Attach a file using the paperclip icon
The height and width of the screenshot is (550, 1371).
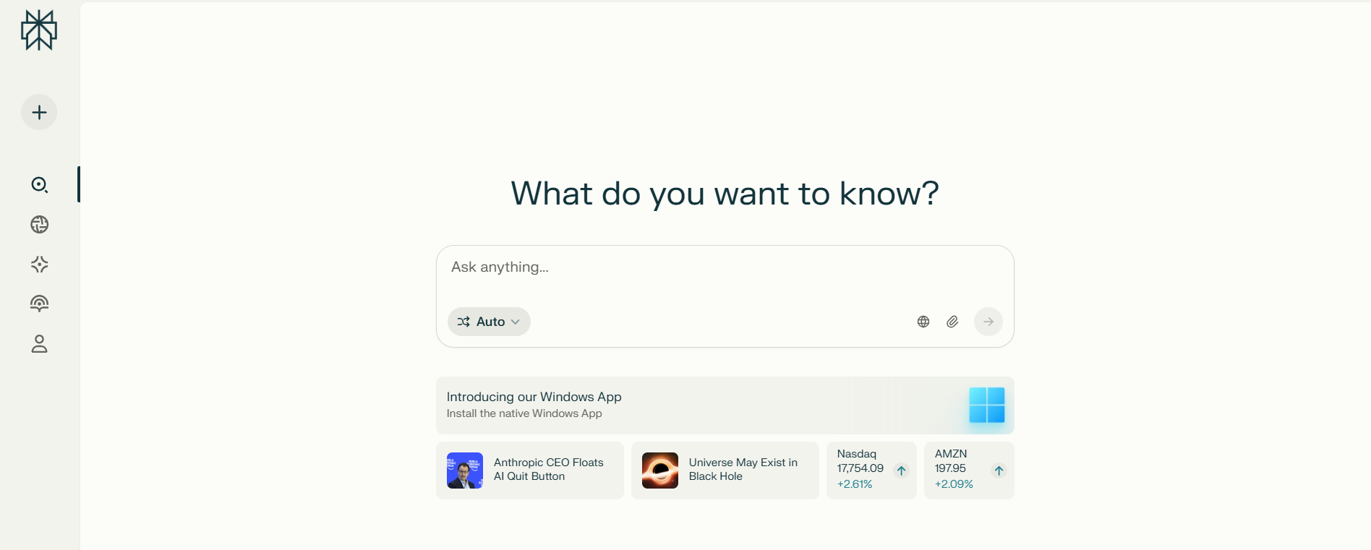click(x=952, y=322)
